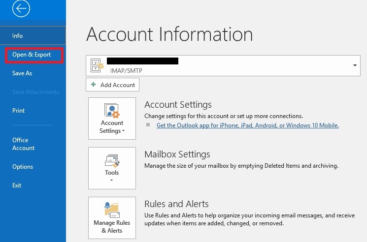This screenshot has height=242, width=367.
Task: Select Open & Export in sidebar
Action: click(34, 55)
